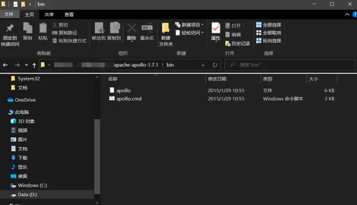357x205 pixels.
Task: Go forward in navigation history
Action: coord(17,65)
